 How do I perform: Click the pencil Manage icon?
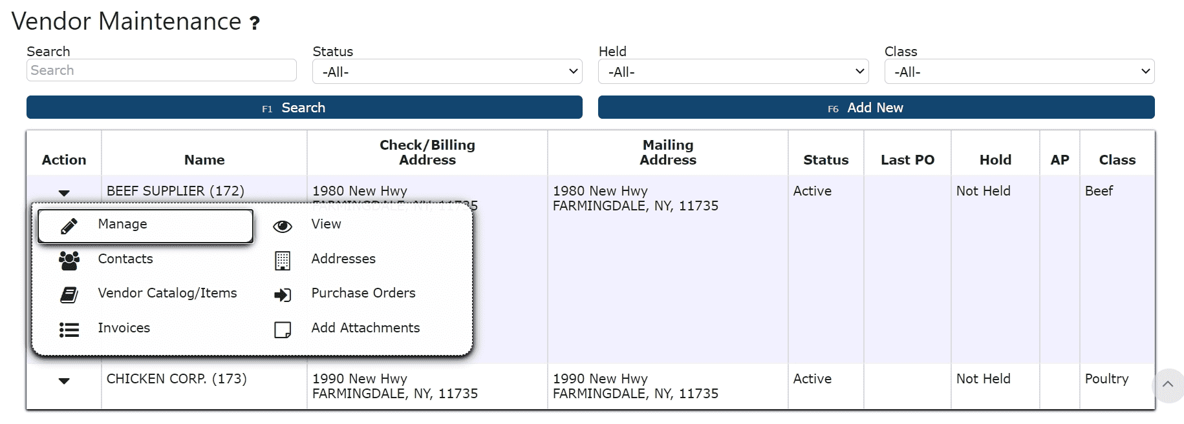click(69, 226)
